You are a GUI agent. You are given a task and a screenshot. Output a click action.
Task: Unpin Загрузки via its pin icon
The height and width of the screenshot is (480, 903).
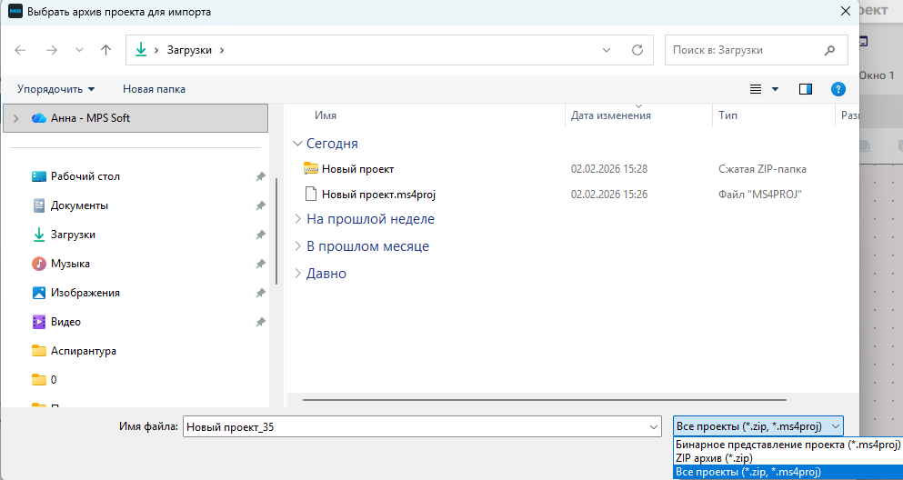[260, 235]
